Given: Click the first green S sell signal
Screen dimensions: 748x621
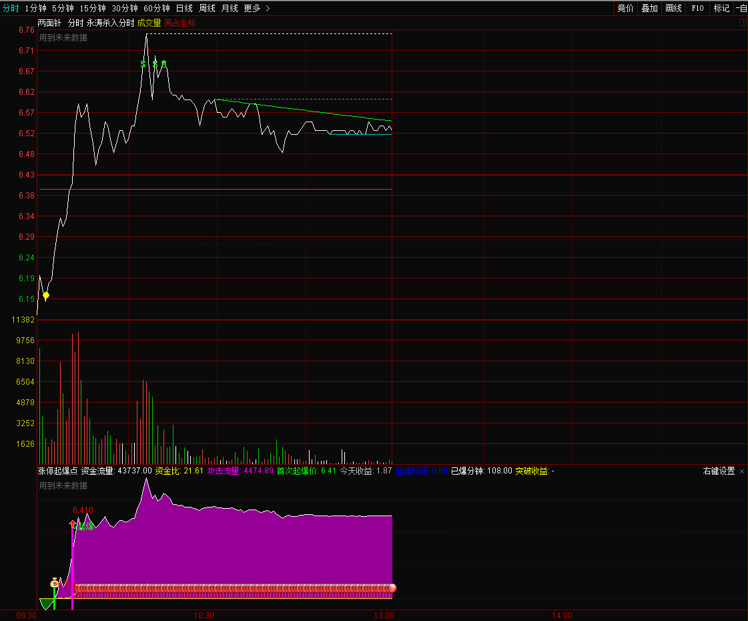Looking at the screenshot, I should 143,65.
